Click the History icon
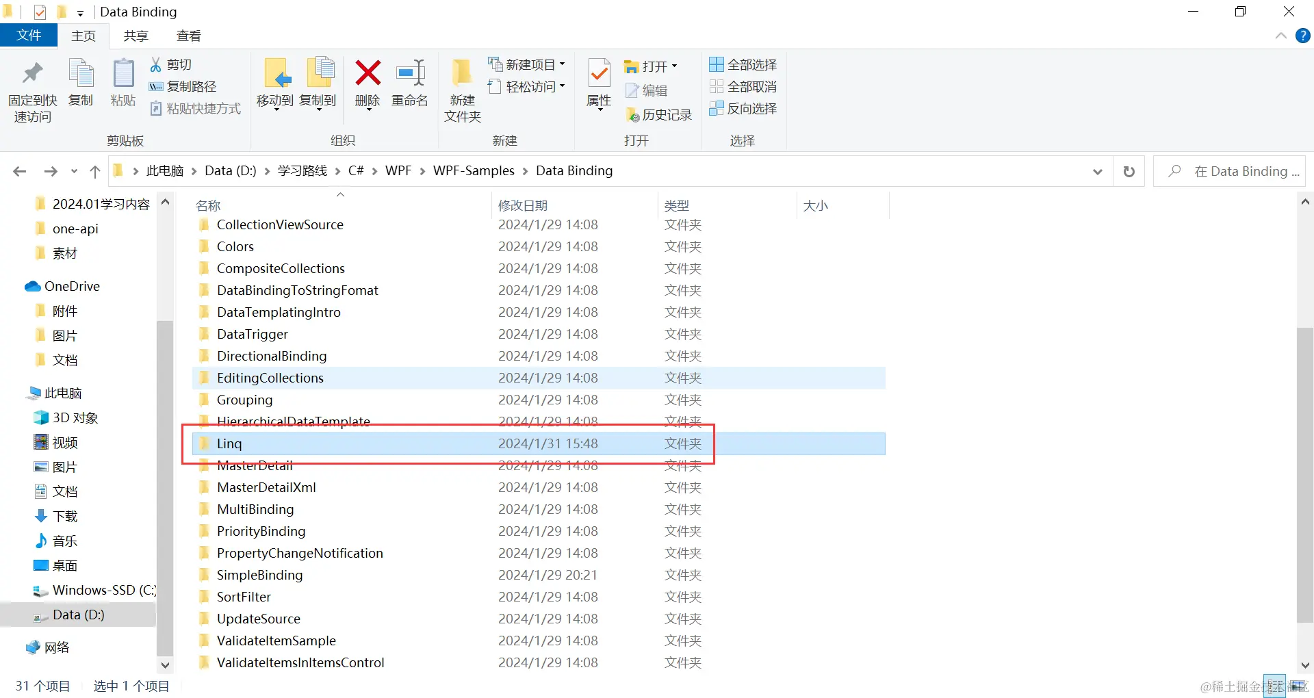The image size is (1314, 698). click(x=632, y=115)
